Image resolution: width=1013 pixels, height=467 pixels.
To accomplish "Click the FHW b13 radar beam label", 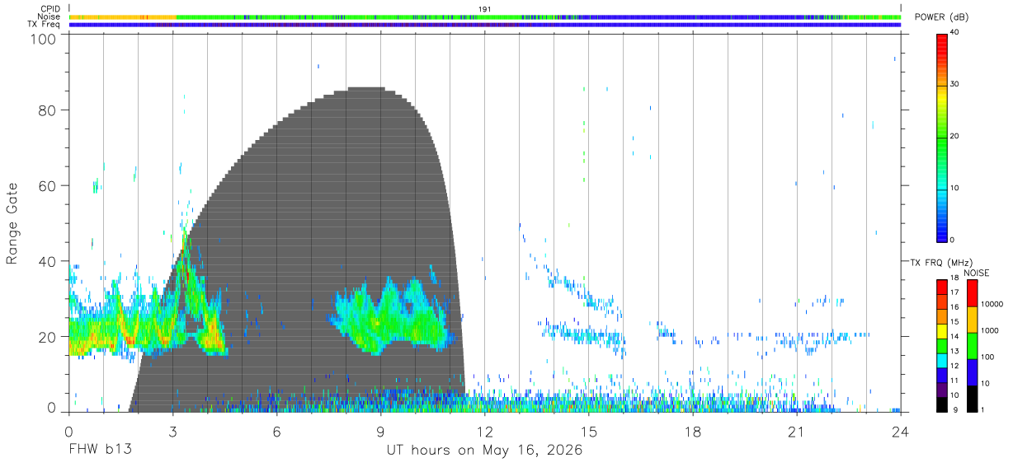I will coord(100,450).
